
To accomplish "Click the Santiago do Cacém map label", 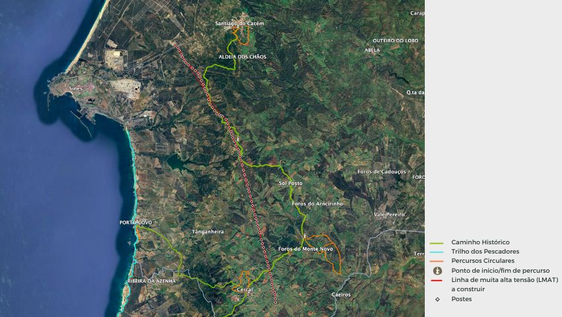I will pos(239,23).
